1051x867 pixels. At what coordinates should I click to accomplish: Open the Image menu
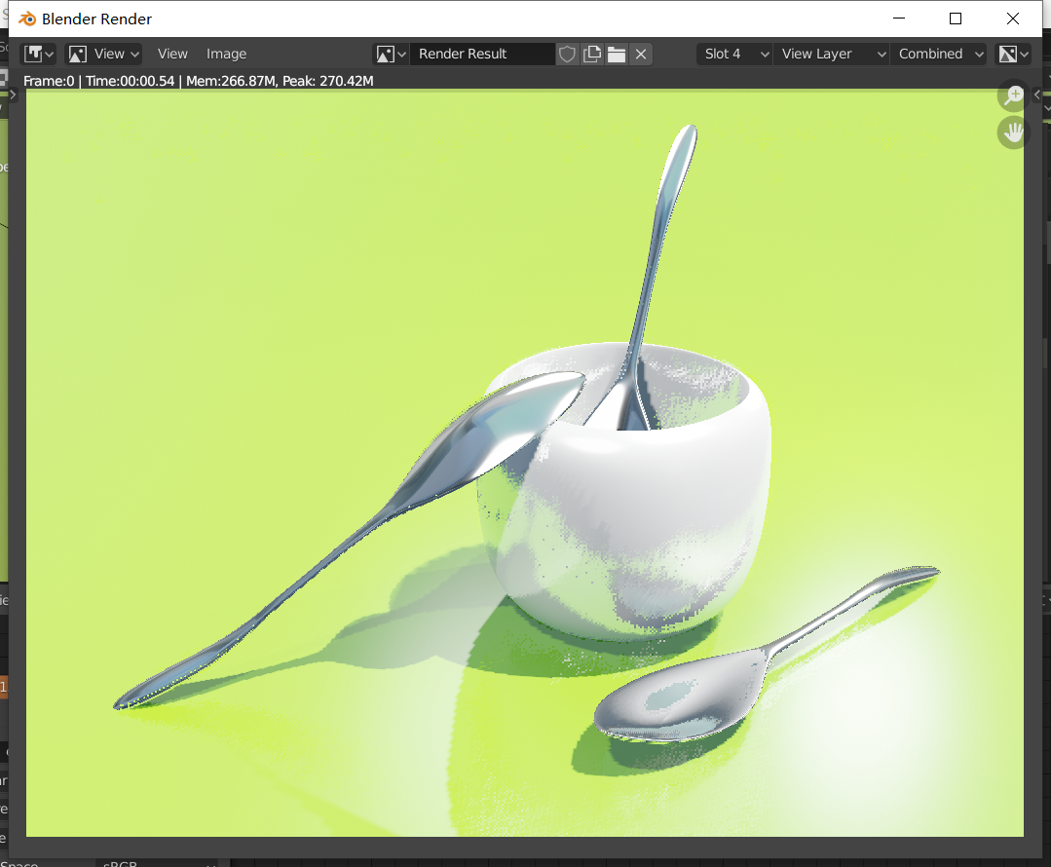tap(226, 54)
